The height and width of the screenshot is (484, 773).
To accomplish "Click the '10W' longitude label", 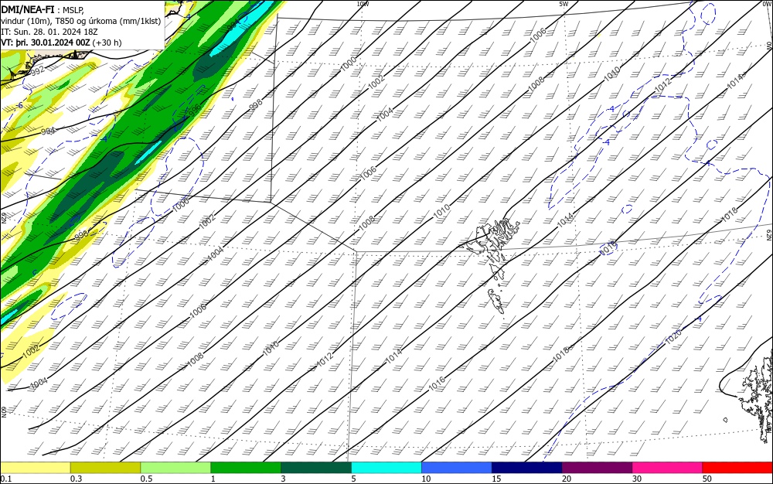I will (363, 4).
